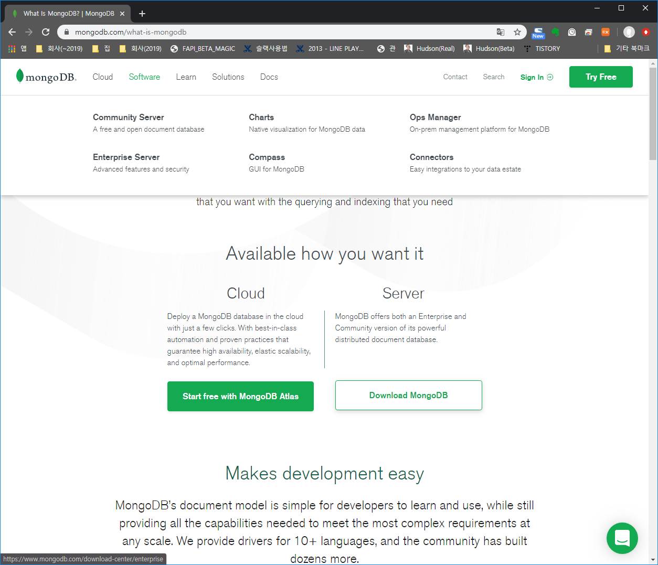Click the Try Free button

tap(601, 77)
